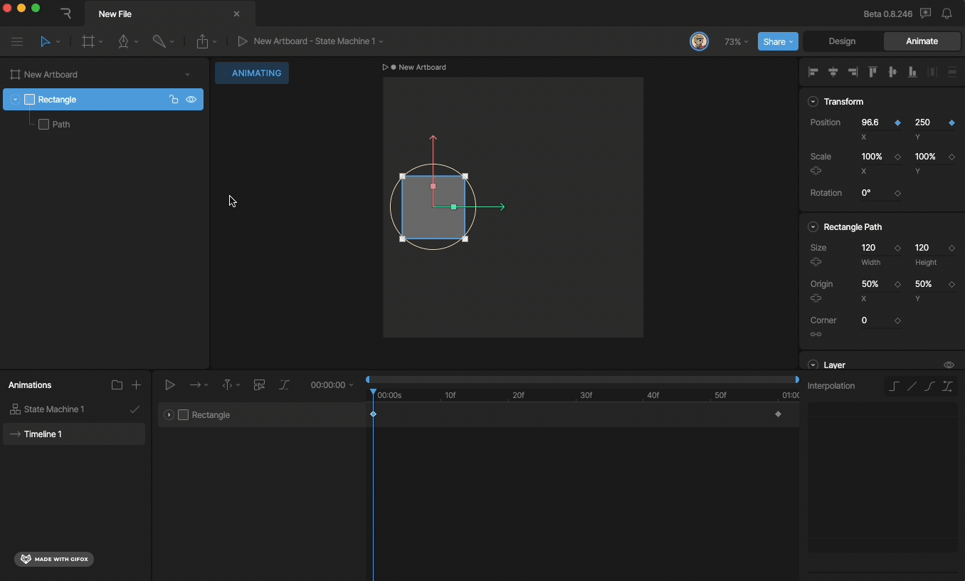Click the end keyframe on the Rectangle timeline

(779, 414)
